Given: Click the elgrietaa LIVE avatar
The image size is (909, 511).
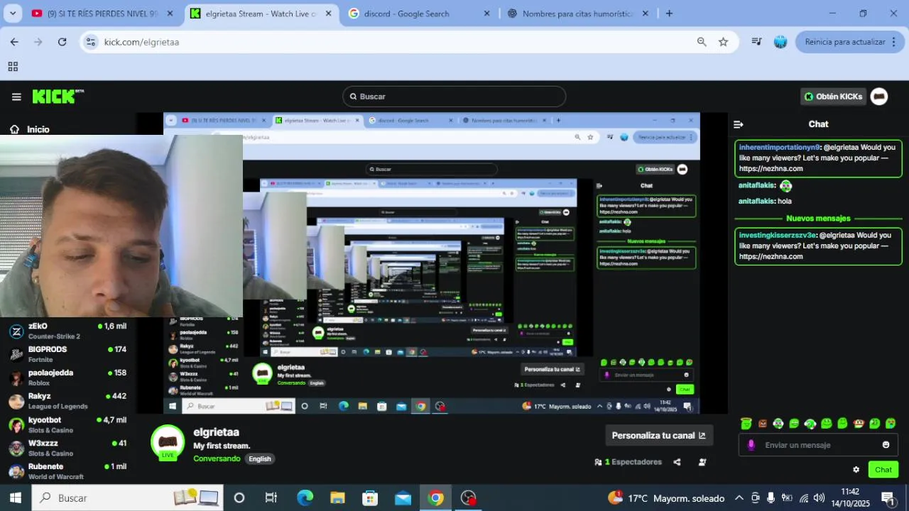Looking at the screenshot, I should point(168,443).
